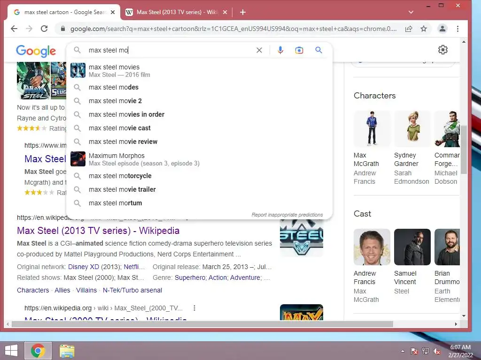481x360 pixels.
Task: Open N-Tek/Turbo arsenal sitelink
Action: tap(132, 290)
